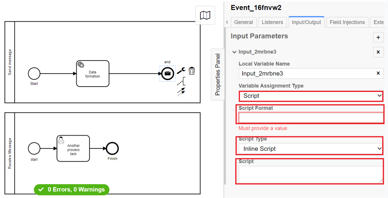Screen dimensions: 388x198
Task: Click the Data formation service task
Action: tap(93, 73)
